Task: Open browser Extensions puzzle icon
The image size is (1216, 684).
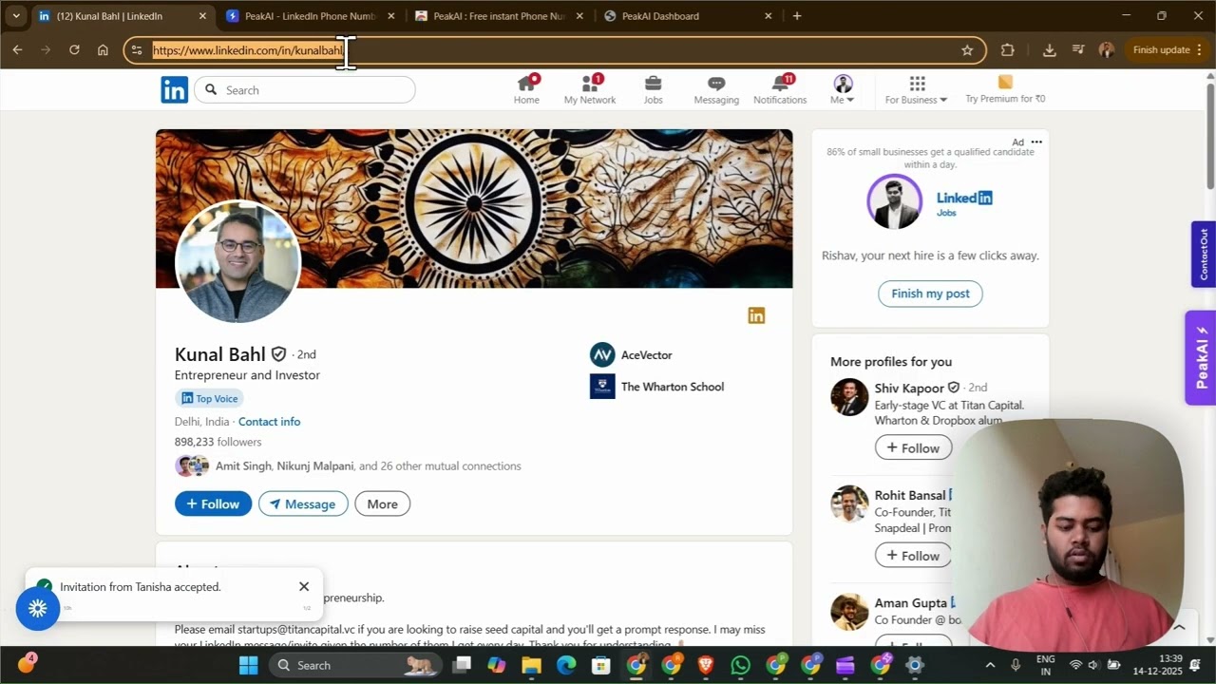Action: [x=1008, y=50]
